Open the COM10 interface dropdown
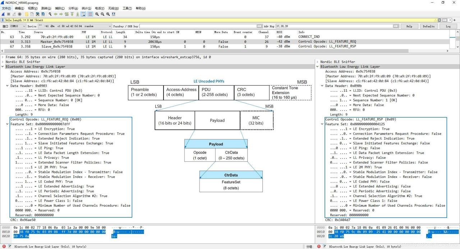The width and height of the screenshot is (460, 249). tap(18, 26)
